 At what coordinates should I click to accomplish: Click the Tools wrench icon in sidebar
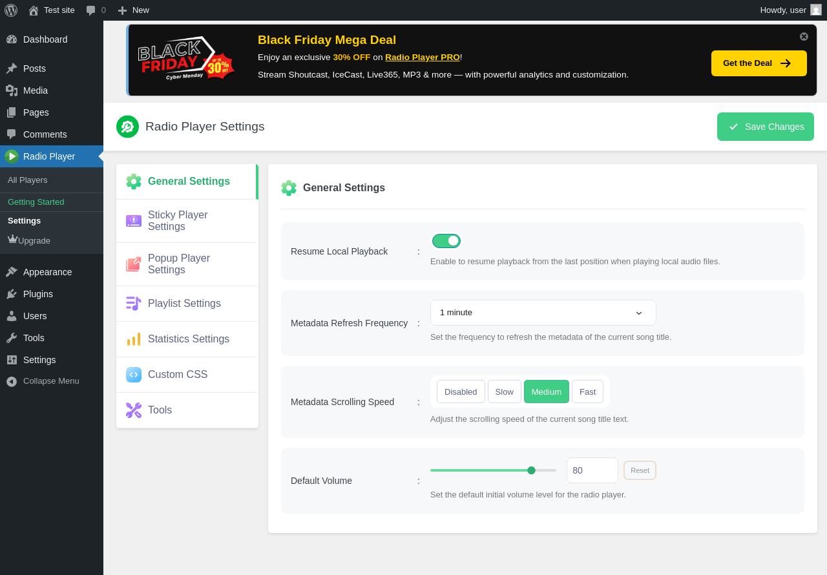pyautogui.click(x=12, y=338)
